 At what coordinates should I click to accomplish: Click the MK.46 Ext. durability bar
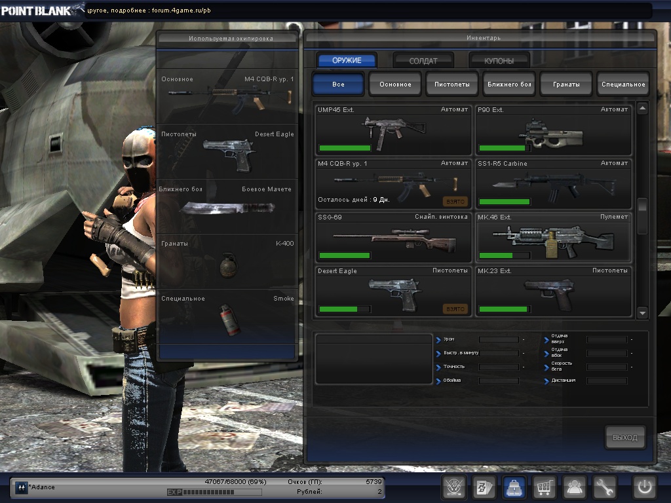pos(505,255)
